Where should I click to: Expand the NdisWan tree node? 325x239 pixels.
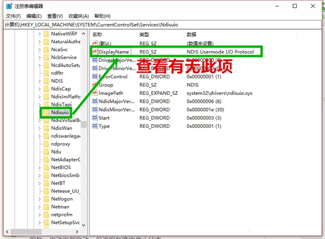tap(40, 128)
